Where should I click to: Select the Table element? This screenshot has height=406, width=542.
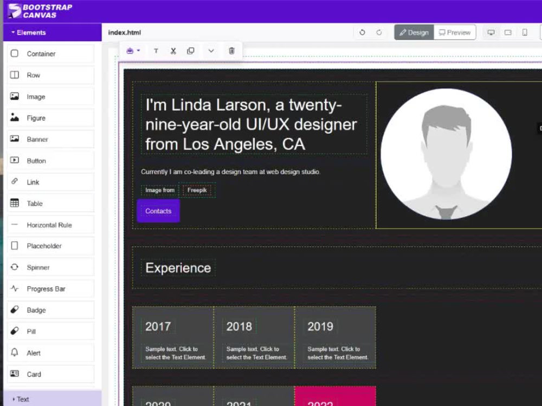click(50, 204)
